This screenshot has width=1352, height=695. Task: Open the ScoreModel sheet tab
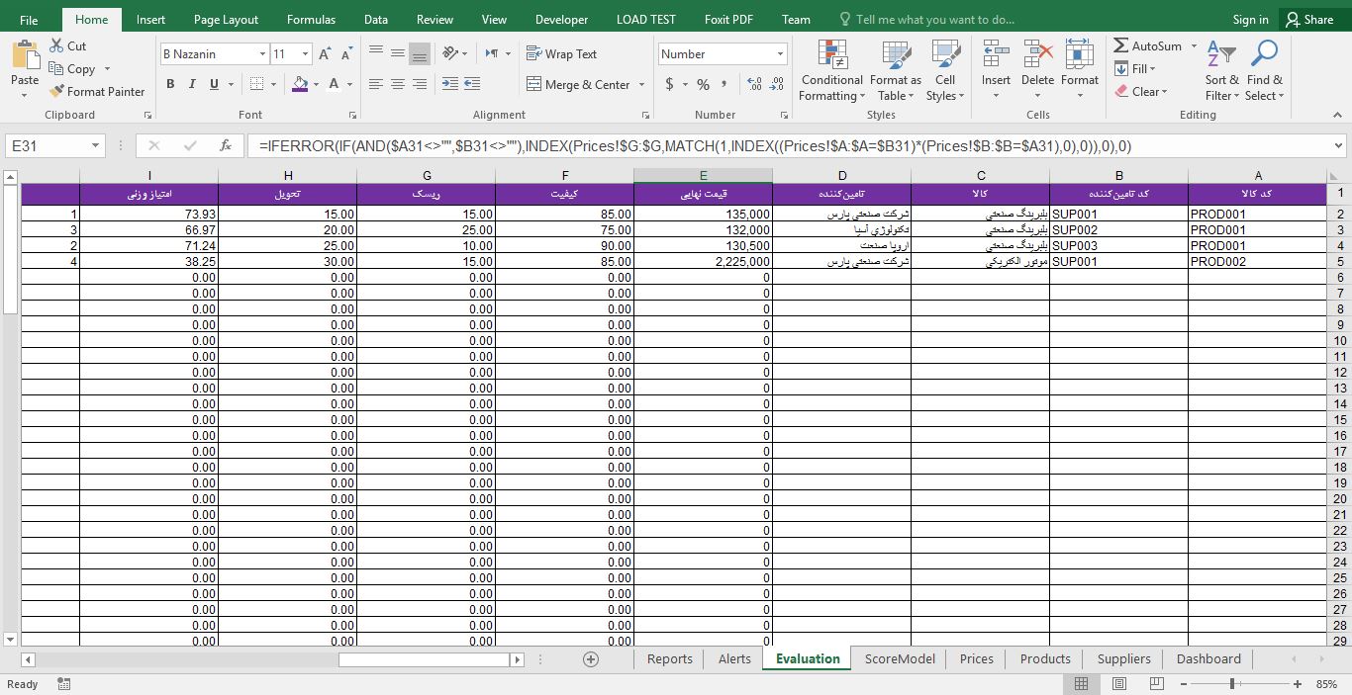click(899, 659)
